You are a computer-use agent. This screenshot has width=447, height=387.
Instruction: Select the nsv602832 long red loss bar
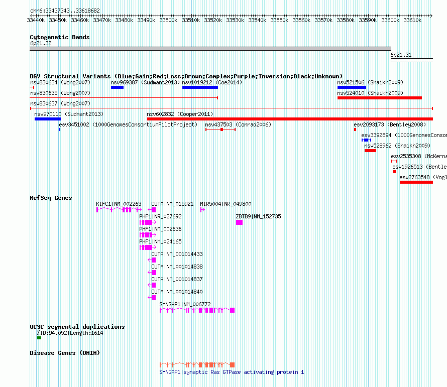290,119
